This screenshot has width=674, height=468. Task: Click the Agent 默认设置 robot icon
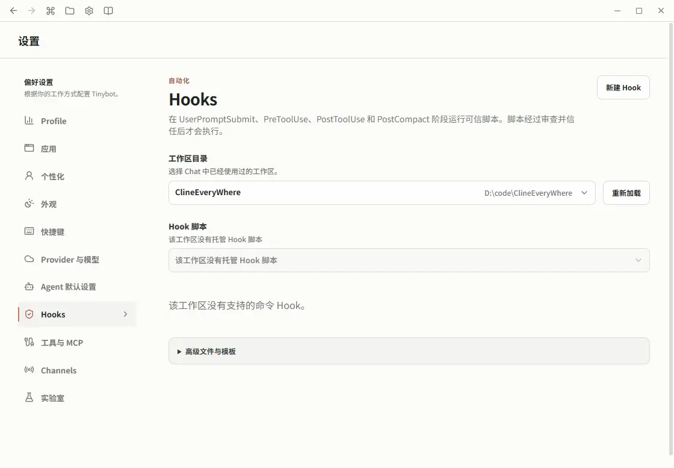pyautogui.click(x=29, y=287)
